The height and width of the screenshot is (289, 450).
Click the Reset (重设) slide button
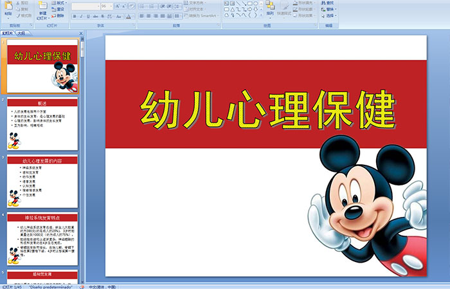58,9
